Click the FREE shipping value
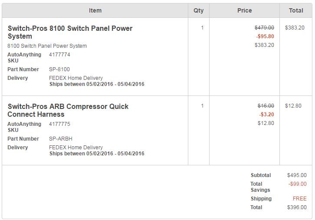This screenshot has height=220, width=315. pos(299,199)
